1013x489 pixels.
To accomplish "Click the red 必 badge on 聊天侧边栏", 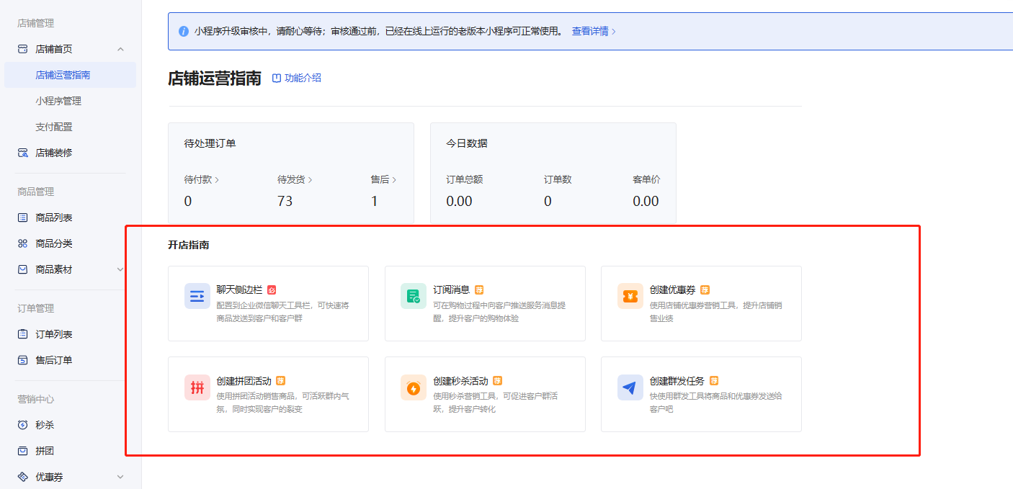I will (272, 290).
